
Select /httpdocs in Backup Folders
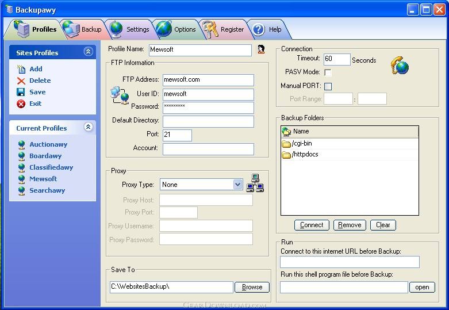350,155
